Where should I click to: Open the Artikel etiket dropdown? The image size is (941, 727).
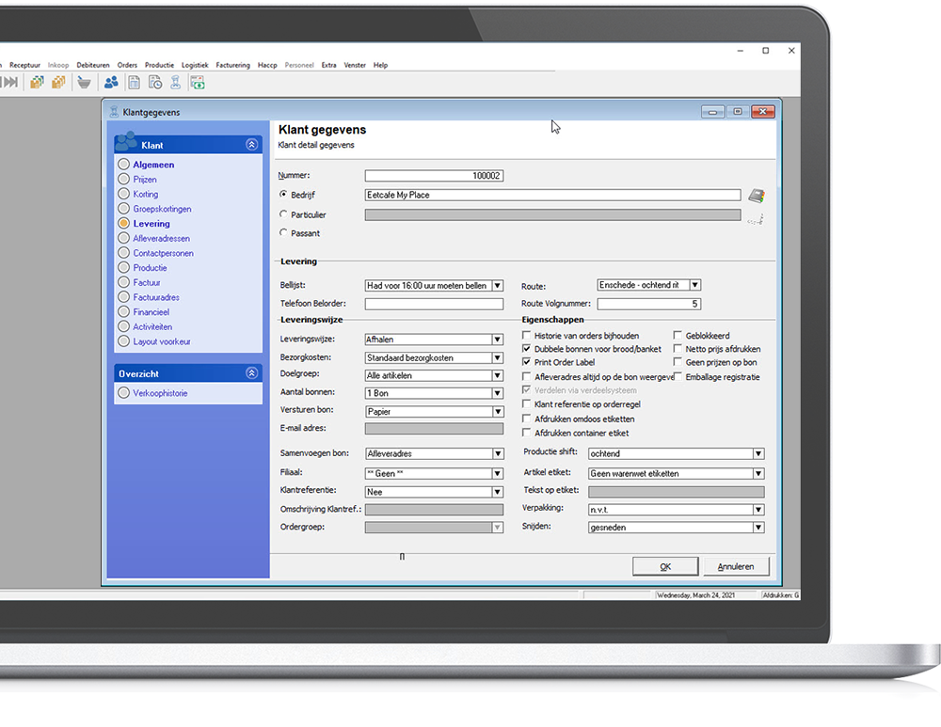click(x=758, y=473)
